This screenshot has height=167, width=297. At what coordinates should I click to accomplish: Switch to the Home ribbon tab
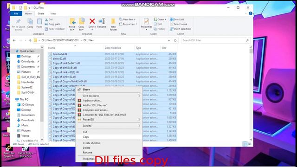[x=28, y=13]
